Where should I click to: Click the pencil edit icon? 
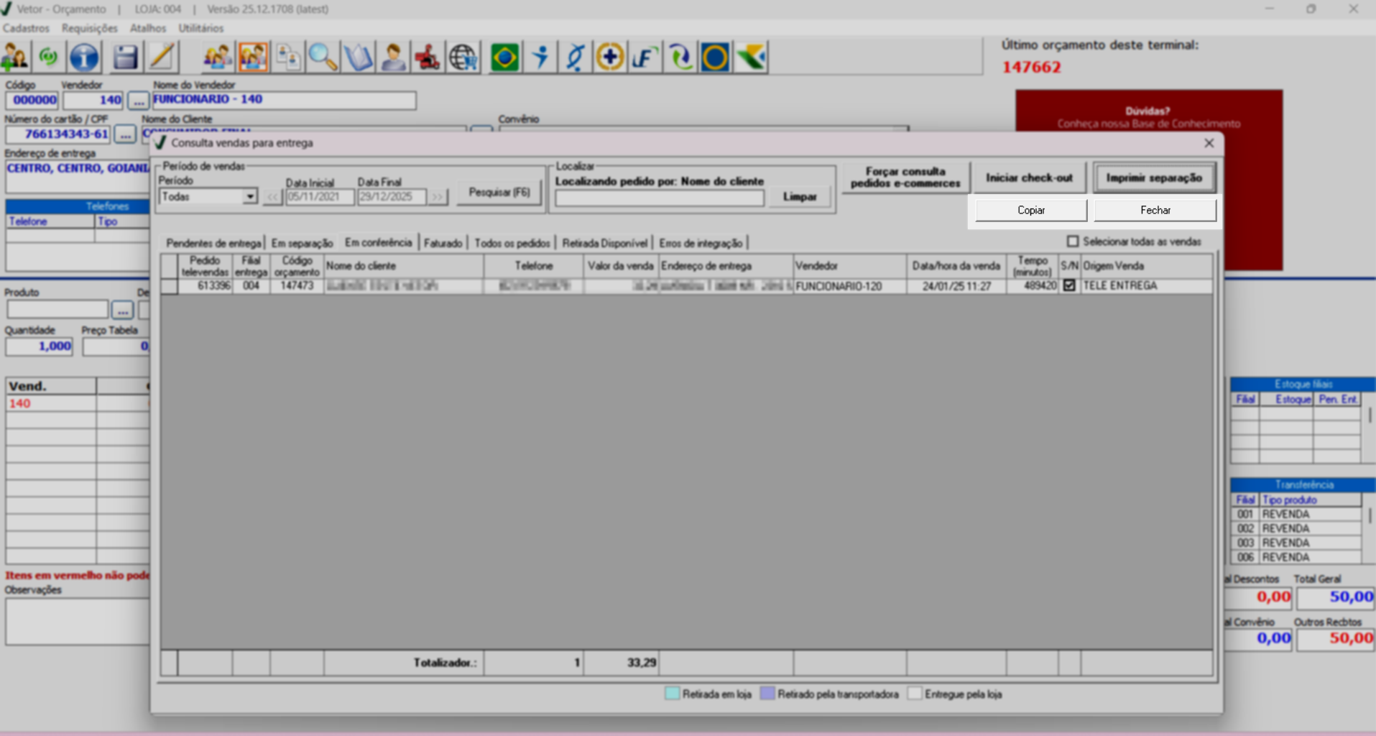[162, 57]
